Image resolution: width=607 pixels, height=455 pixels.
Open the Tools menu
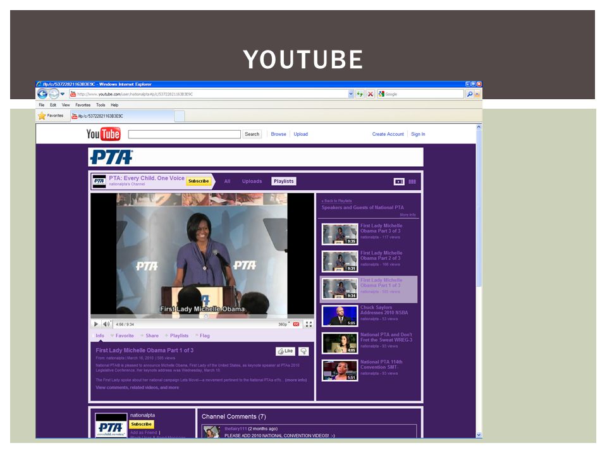click(x=101, y=105)
